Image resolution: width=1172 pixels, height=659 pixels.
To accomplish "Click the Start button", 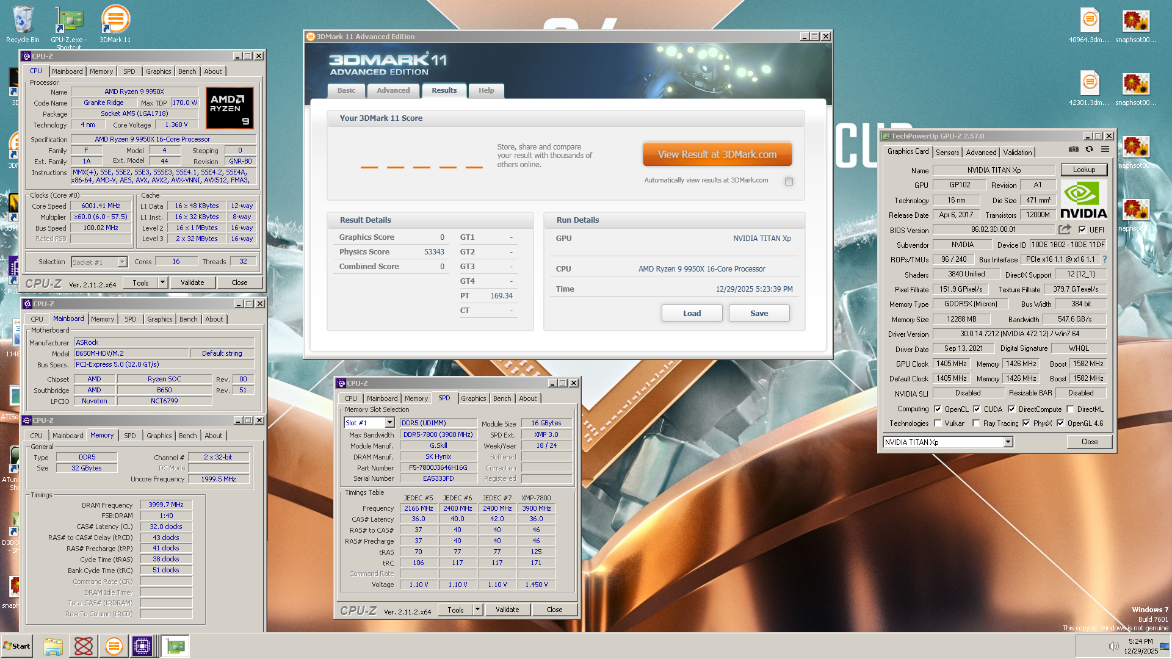I will (x=16, y=646).
